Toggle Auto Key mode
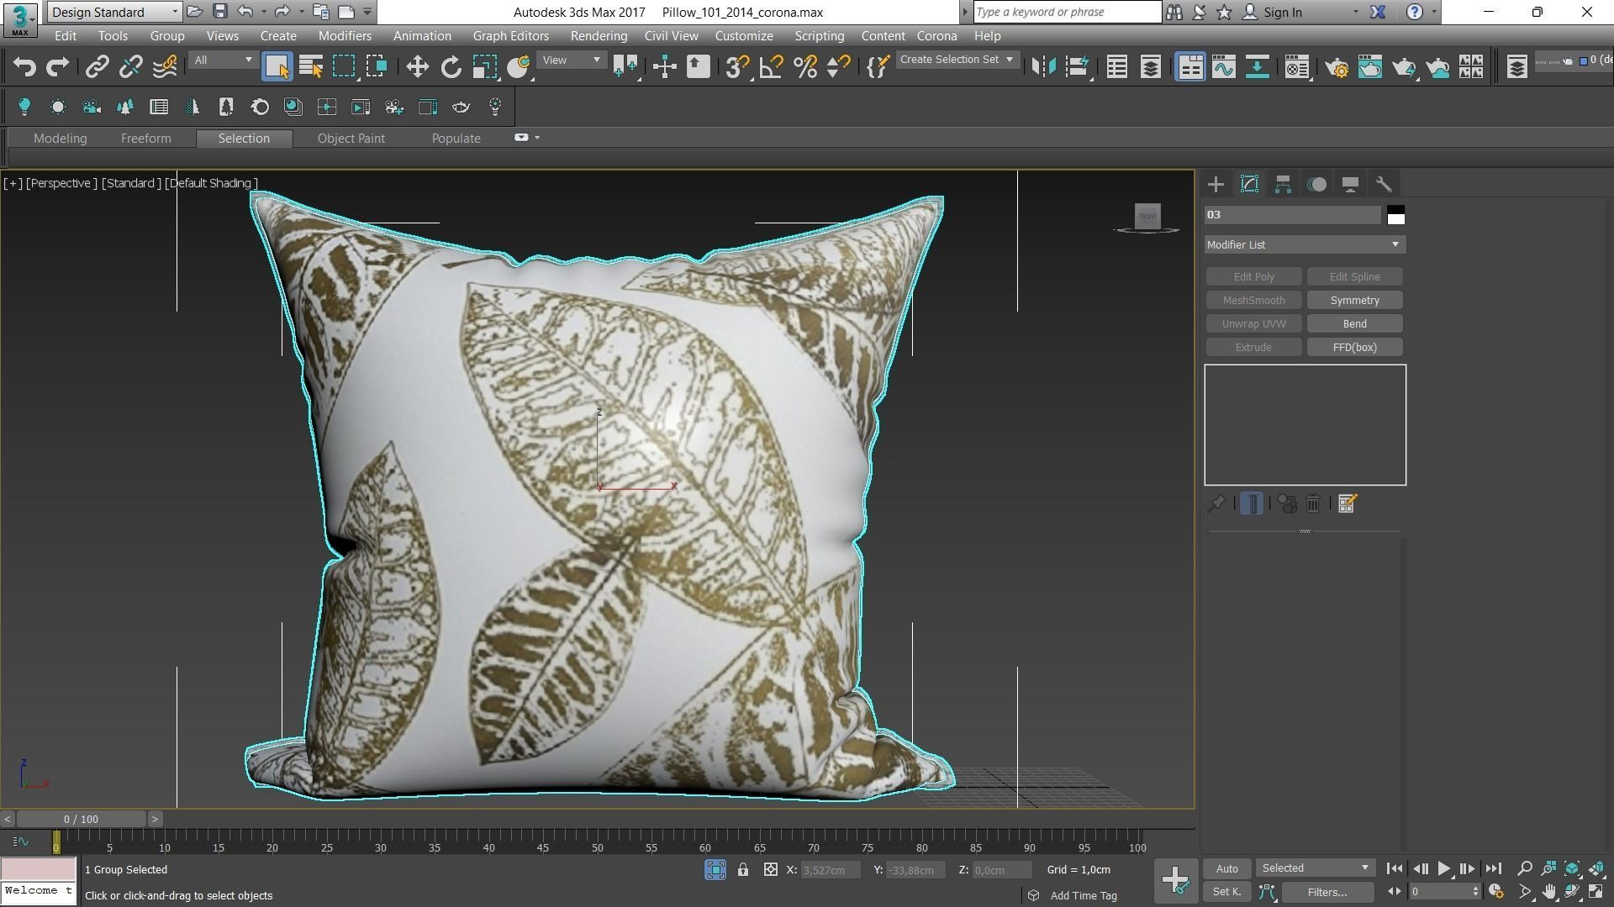1614x907 pixels. point(1226,868)
